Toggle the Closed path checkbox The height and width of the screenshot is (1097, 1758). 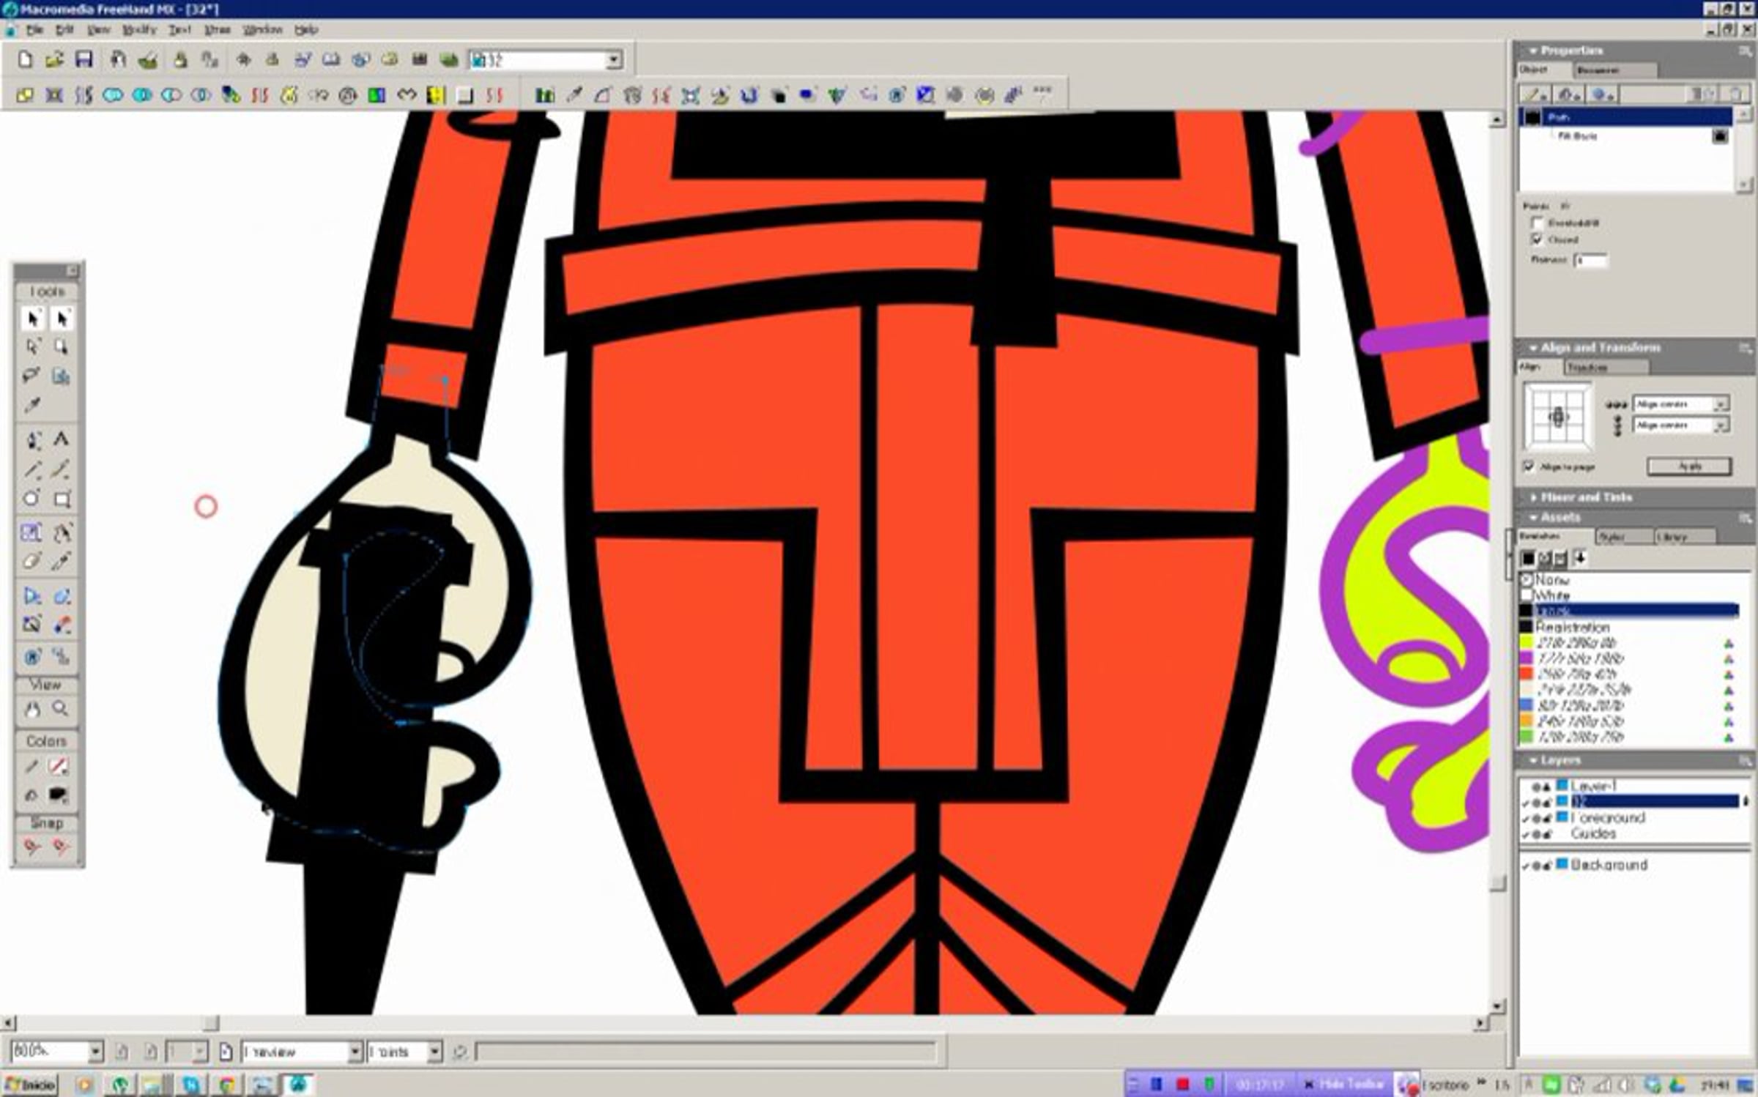1538,239
